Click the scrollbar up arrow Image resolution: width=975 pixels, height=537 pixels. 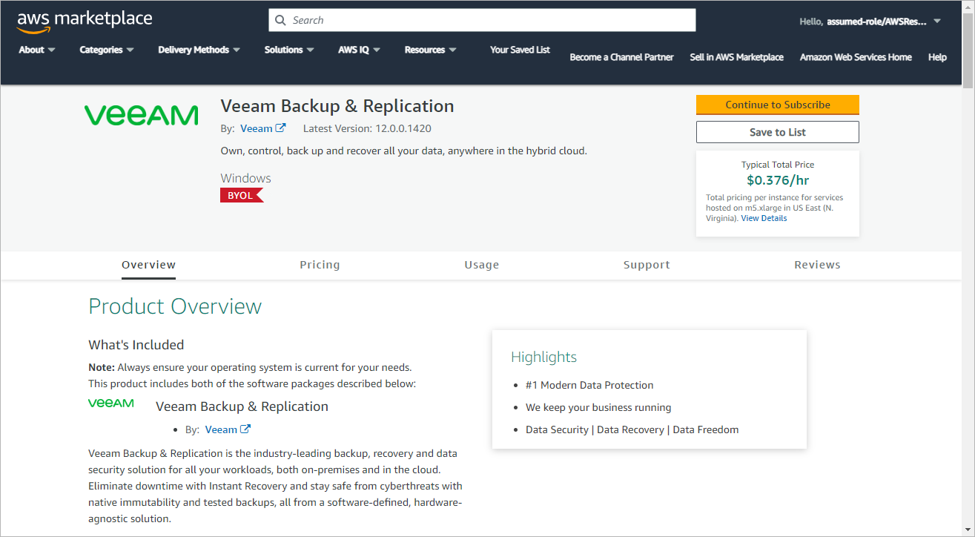coord(968,7)
